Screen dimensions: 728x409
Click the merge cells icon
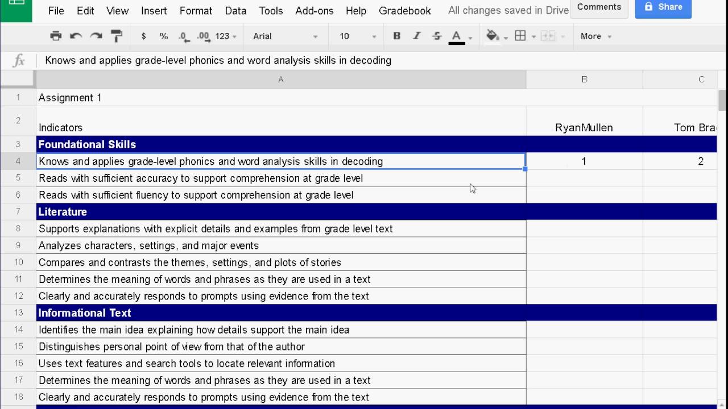(548, 36)
